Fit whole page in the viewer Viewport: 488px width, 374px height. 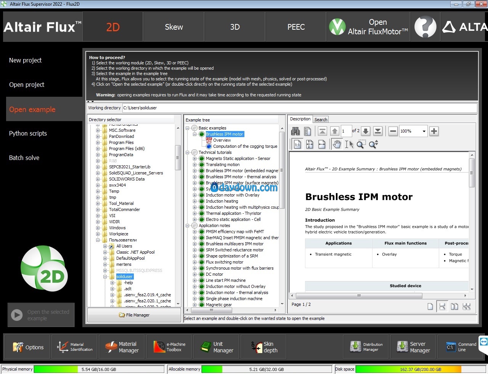[310, 144]
